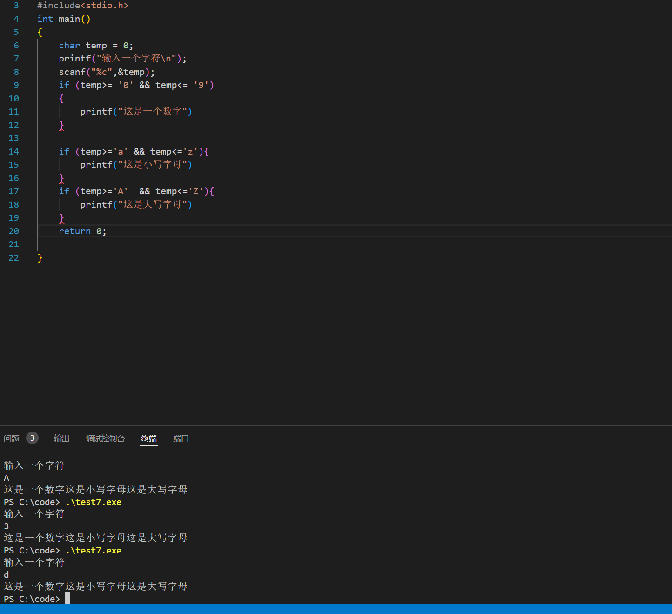Click the printf "这是一个数字" statement
Image resolution: width=672 pixels, height=614 pixels.
click(x=135, y=112)
